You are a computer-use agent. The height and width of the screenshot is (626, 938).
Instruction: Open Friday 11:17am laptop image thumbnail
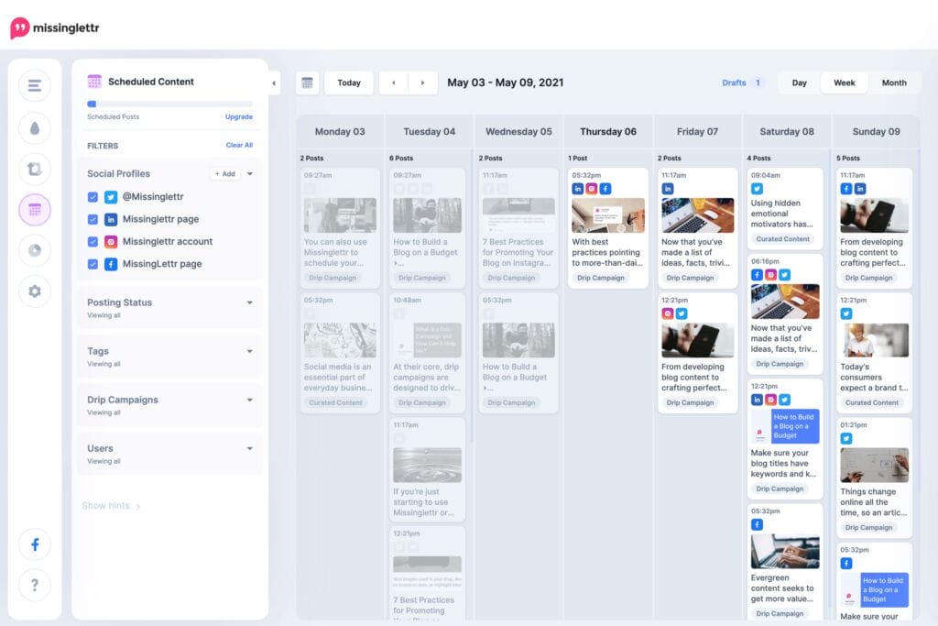(697, 214)
